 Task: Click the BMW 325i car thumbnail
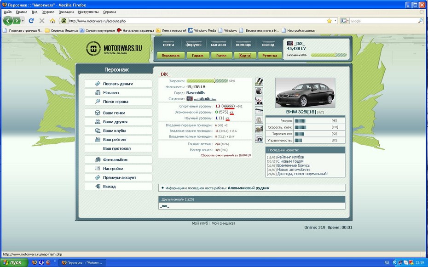pyautogui.click(x=305, y=93)
